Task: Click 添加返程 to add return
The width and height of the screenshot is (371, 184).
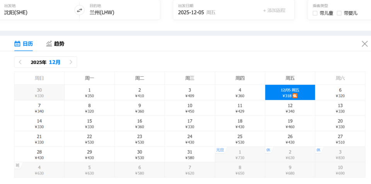Action: (x=274, y=10)
